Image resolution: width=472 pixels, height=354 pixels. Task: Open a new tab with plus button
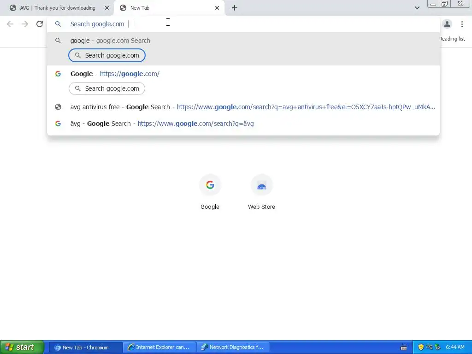(x=235, y=8)
